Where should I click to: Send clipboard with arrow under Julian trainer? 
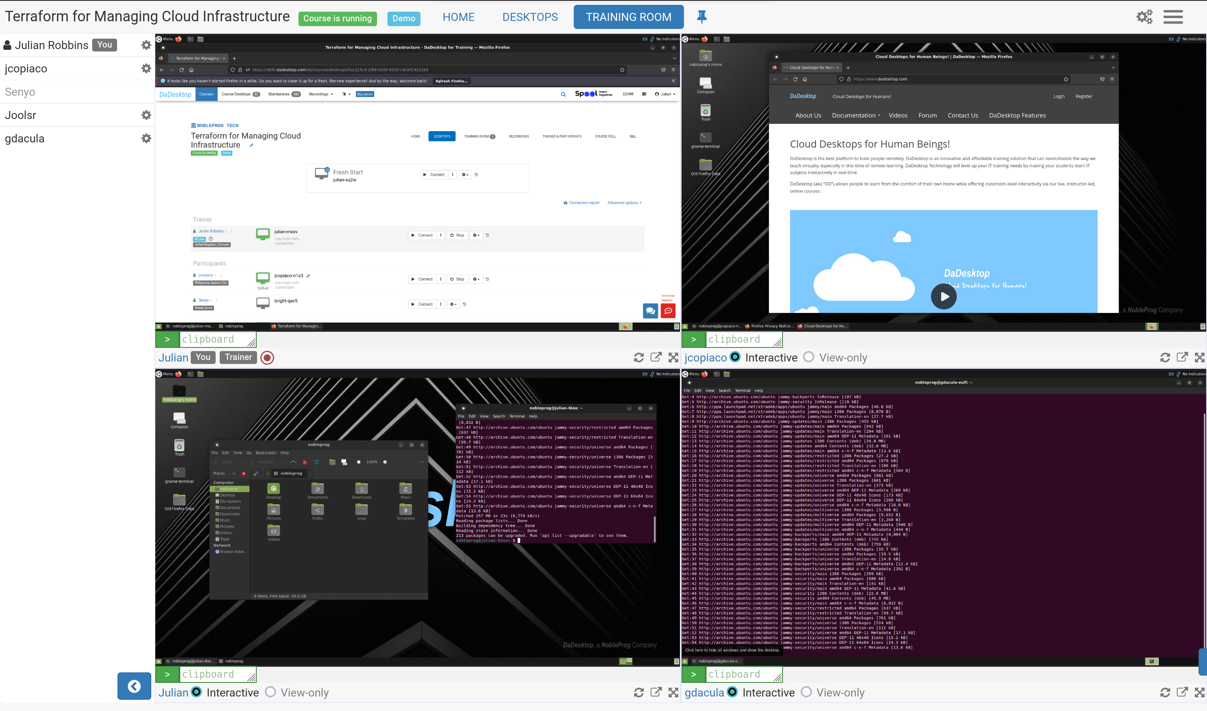coord(167,340)
